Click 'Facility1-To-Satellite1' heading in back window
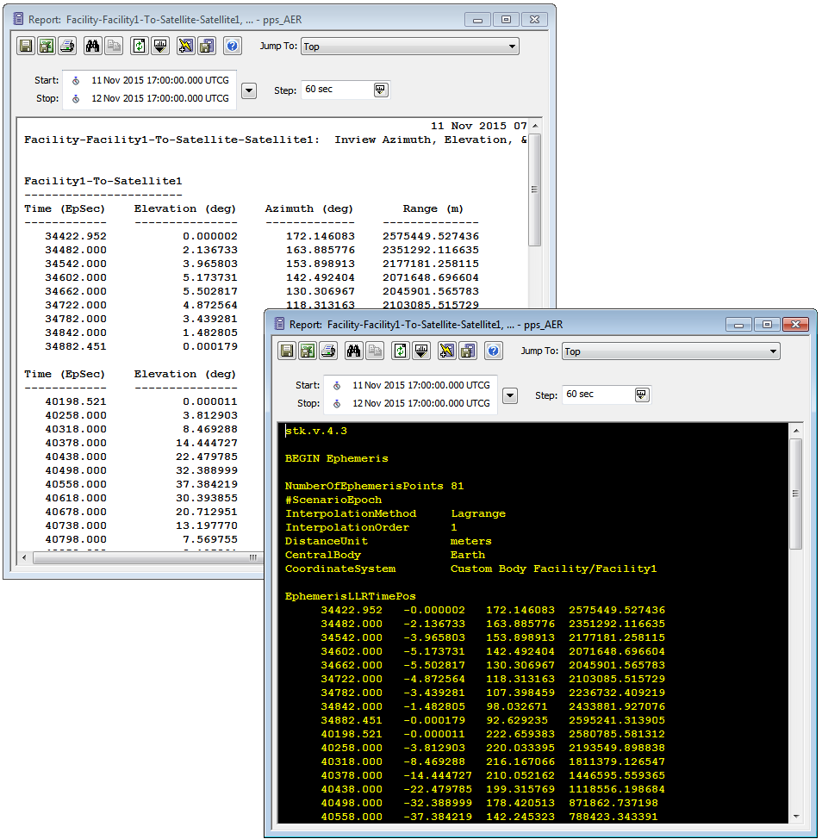Viewport: 822px width, 839px height. pyautogui.click(x=103, y=181)
